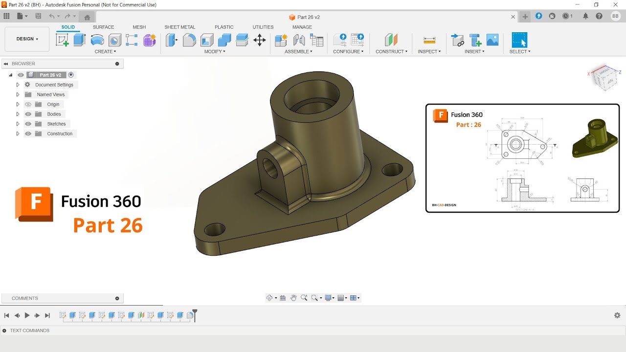Select the Fillet tool in Modify
This screenshot has height=352, width=626.
189,40
